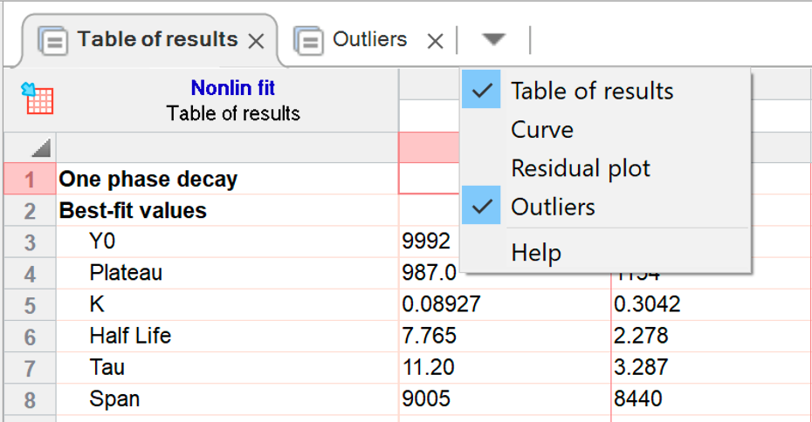Viewport: 812px width, 422px height.
Task: Uncheck Table of results in dropdown menu
Action: [x=591, y=91]
